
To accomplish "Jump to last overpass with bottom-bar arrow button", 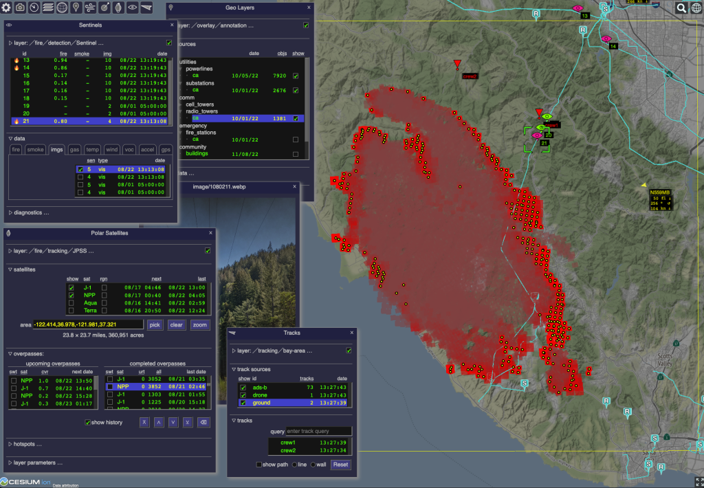I will [x=187, y=423].
